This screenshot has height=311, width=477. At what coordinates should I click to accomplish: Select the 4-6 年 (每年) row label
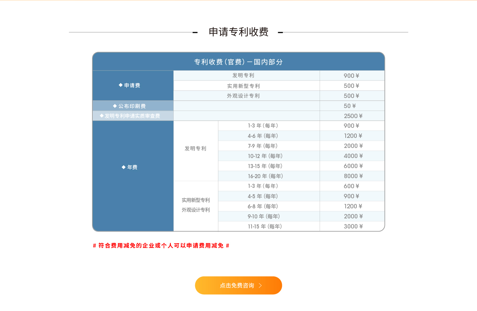[x=263, y=136]
